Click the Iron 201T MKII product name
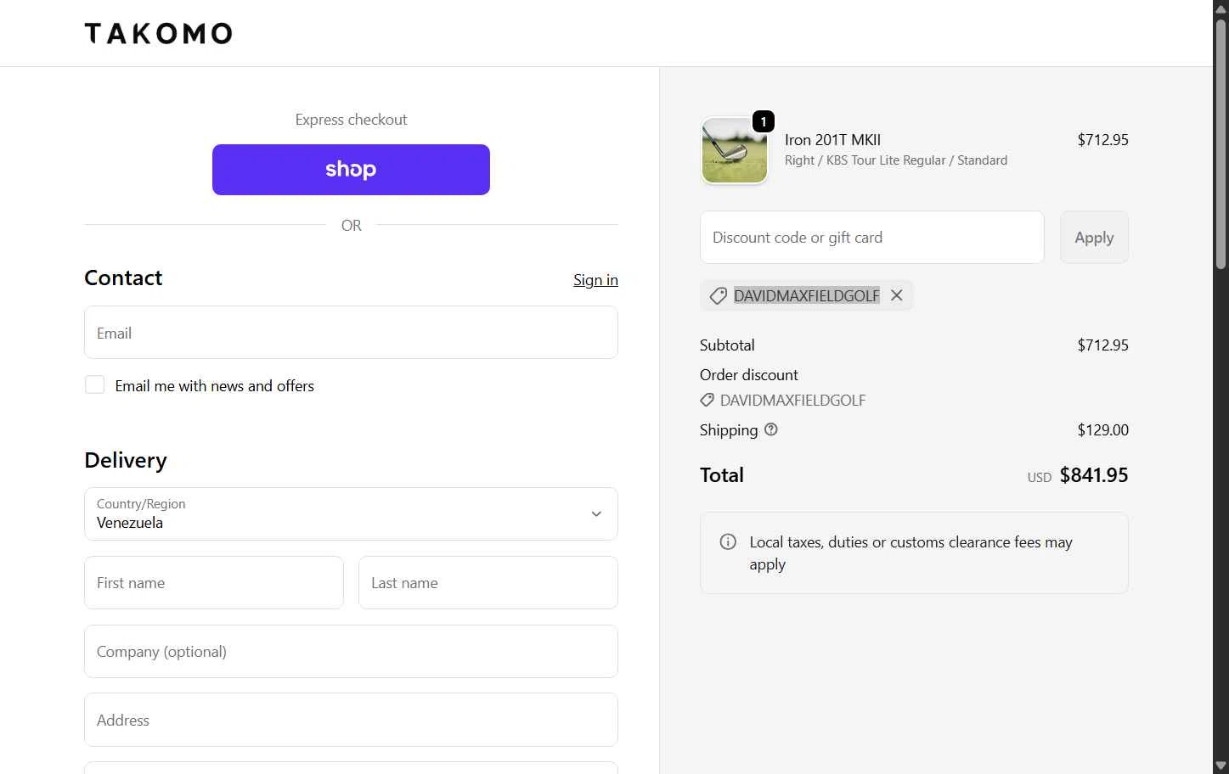 click(x=832, y=140)
